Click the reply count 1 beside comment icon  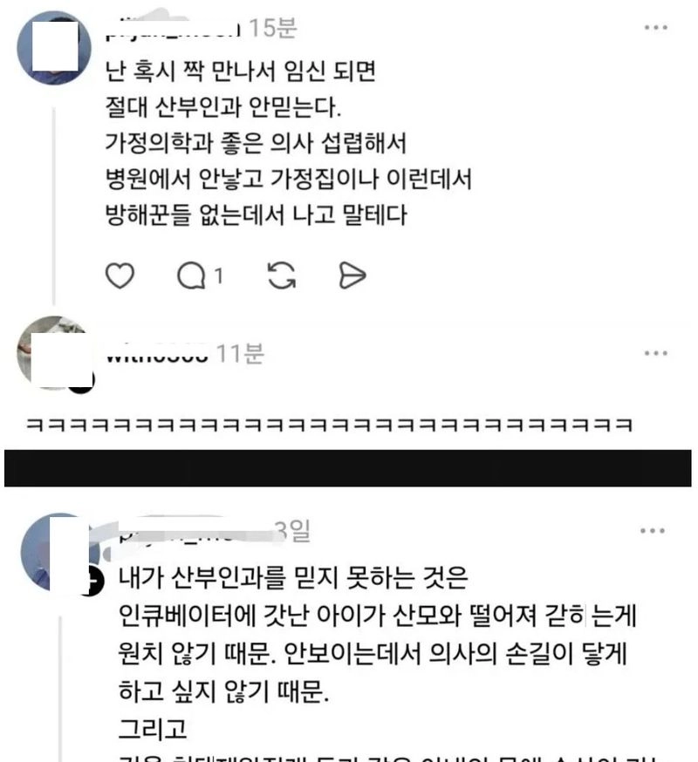219,276
